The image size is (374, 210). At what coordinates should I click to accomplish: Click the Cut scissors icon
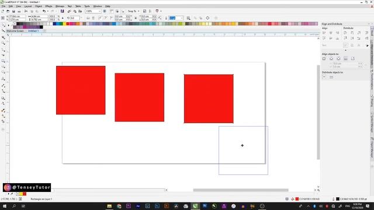(26, 11)
